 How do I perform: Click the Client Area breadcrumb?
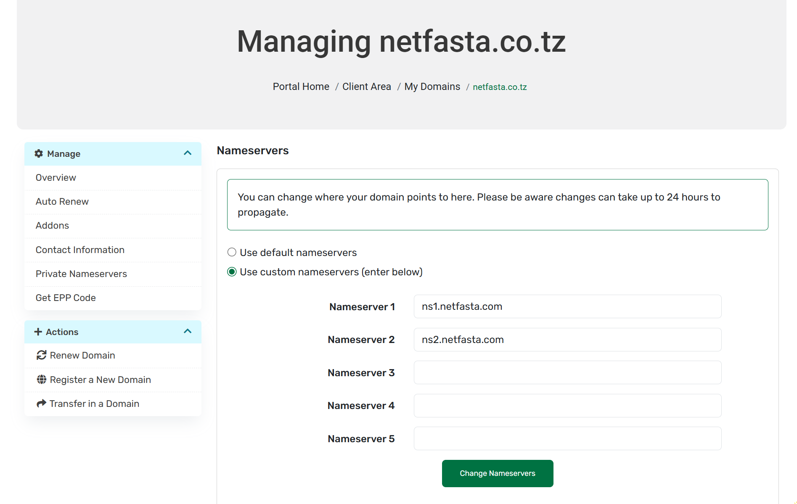(x=366, y=87)
